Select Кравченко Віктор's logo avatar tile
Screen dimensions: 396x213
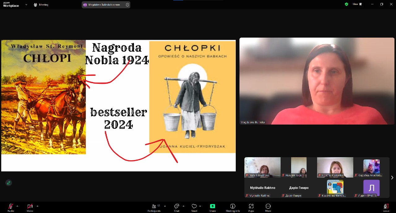coord(335,188)
